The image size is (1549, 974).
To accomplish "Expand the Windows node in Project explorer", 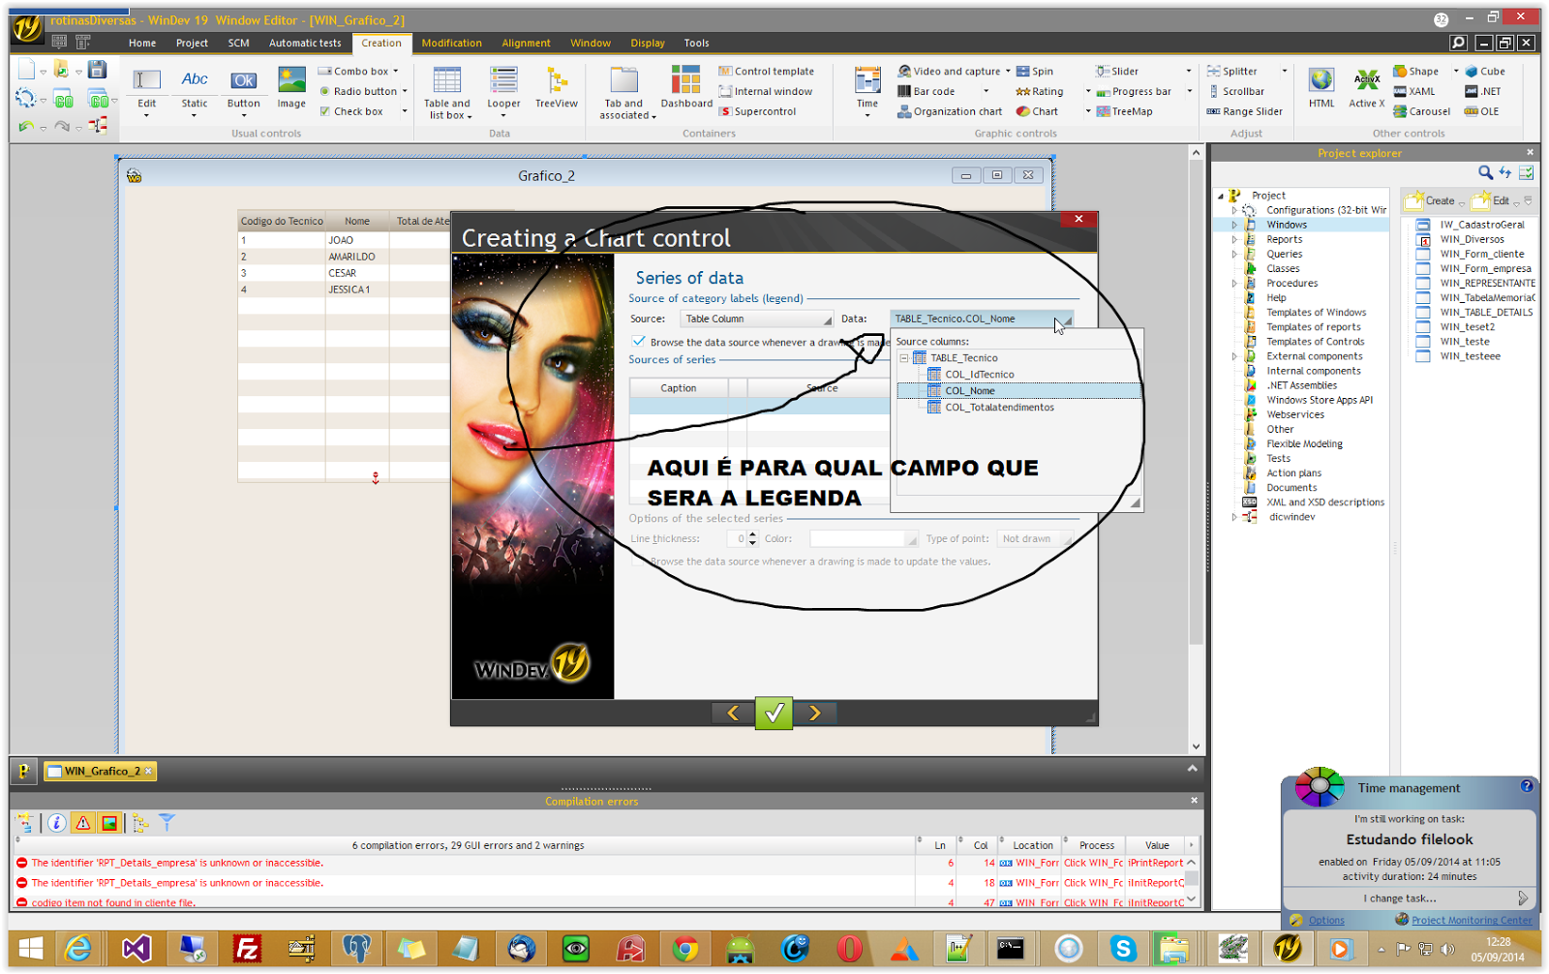I will point(1234,225).
